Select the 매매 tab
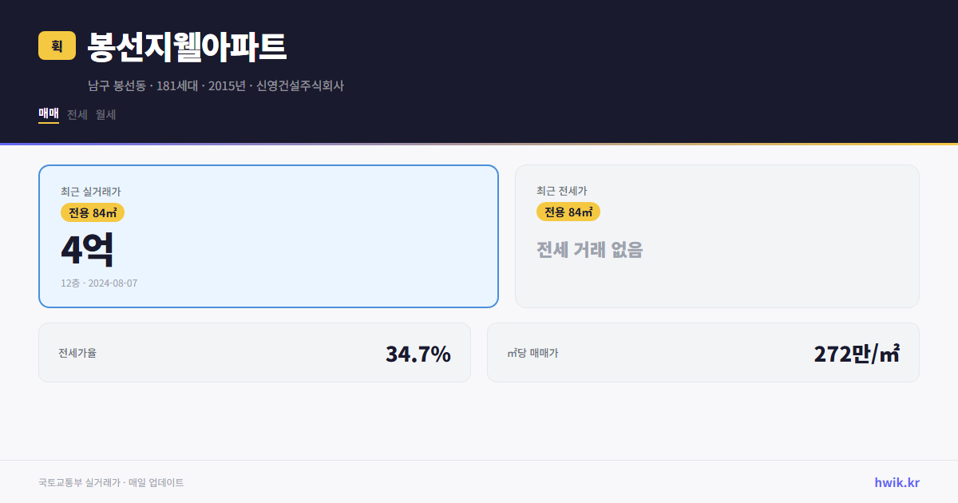Screen dimensions: 958x503 coord(47,114)
